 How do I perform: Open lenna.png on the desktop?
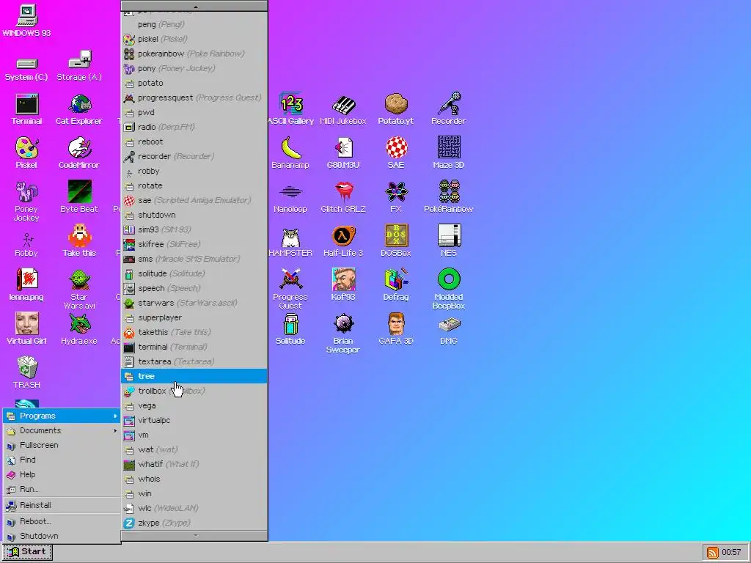point(26,285)
